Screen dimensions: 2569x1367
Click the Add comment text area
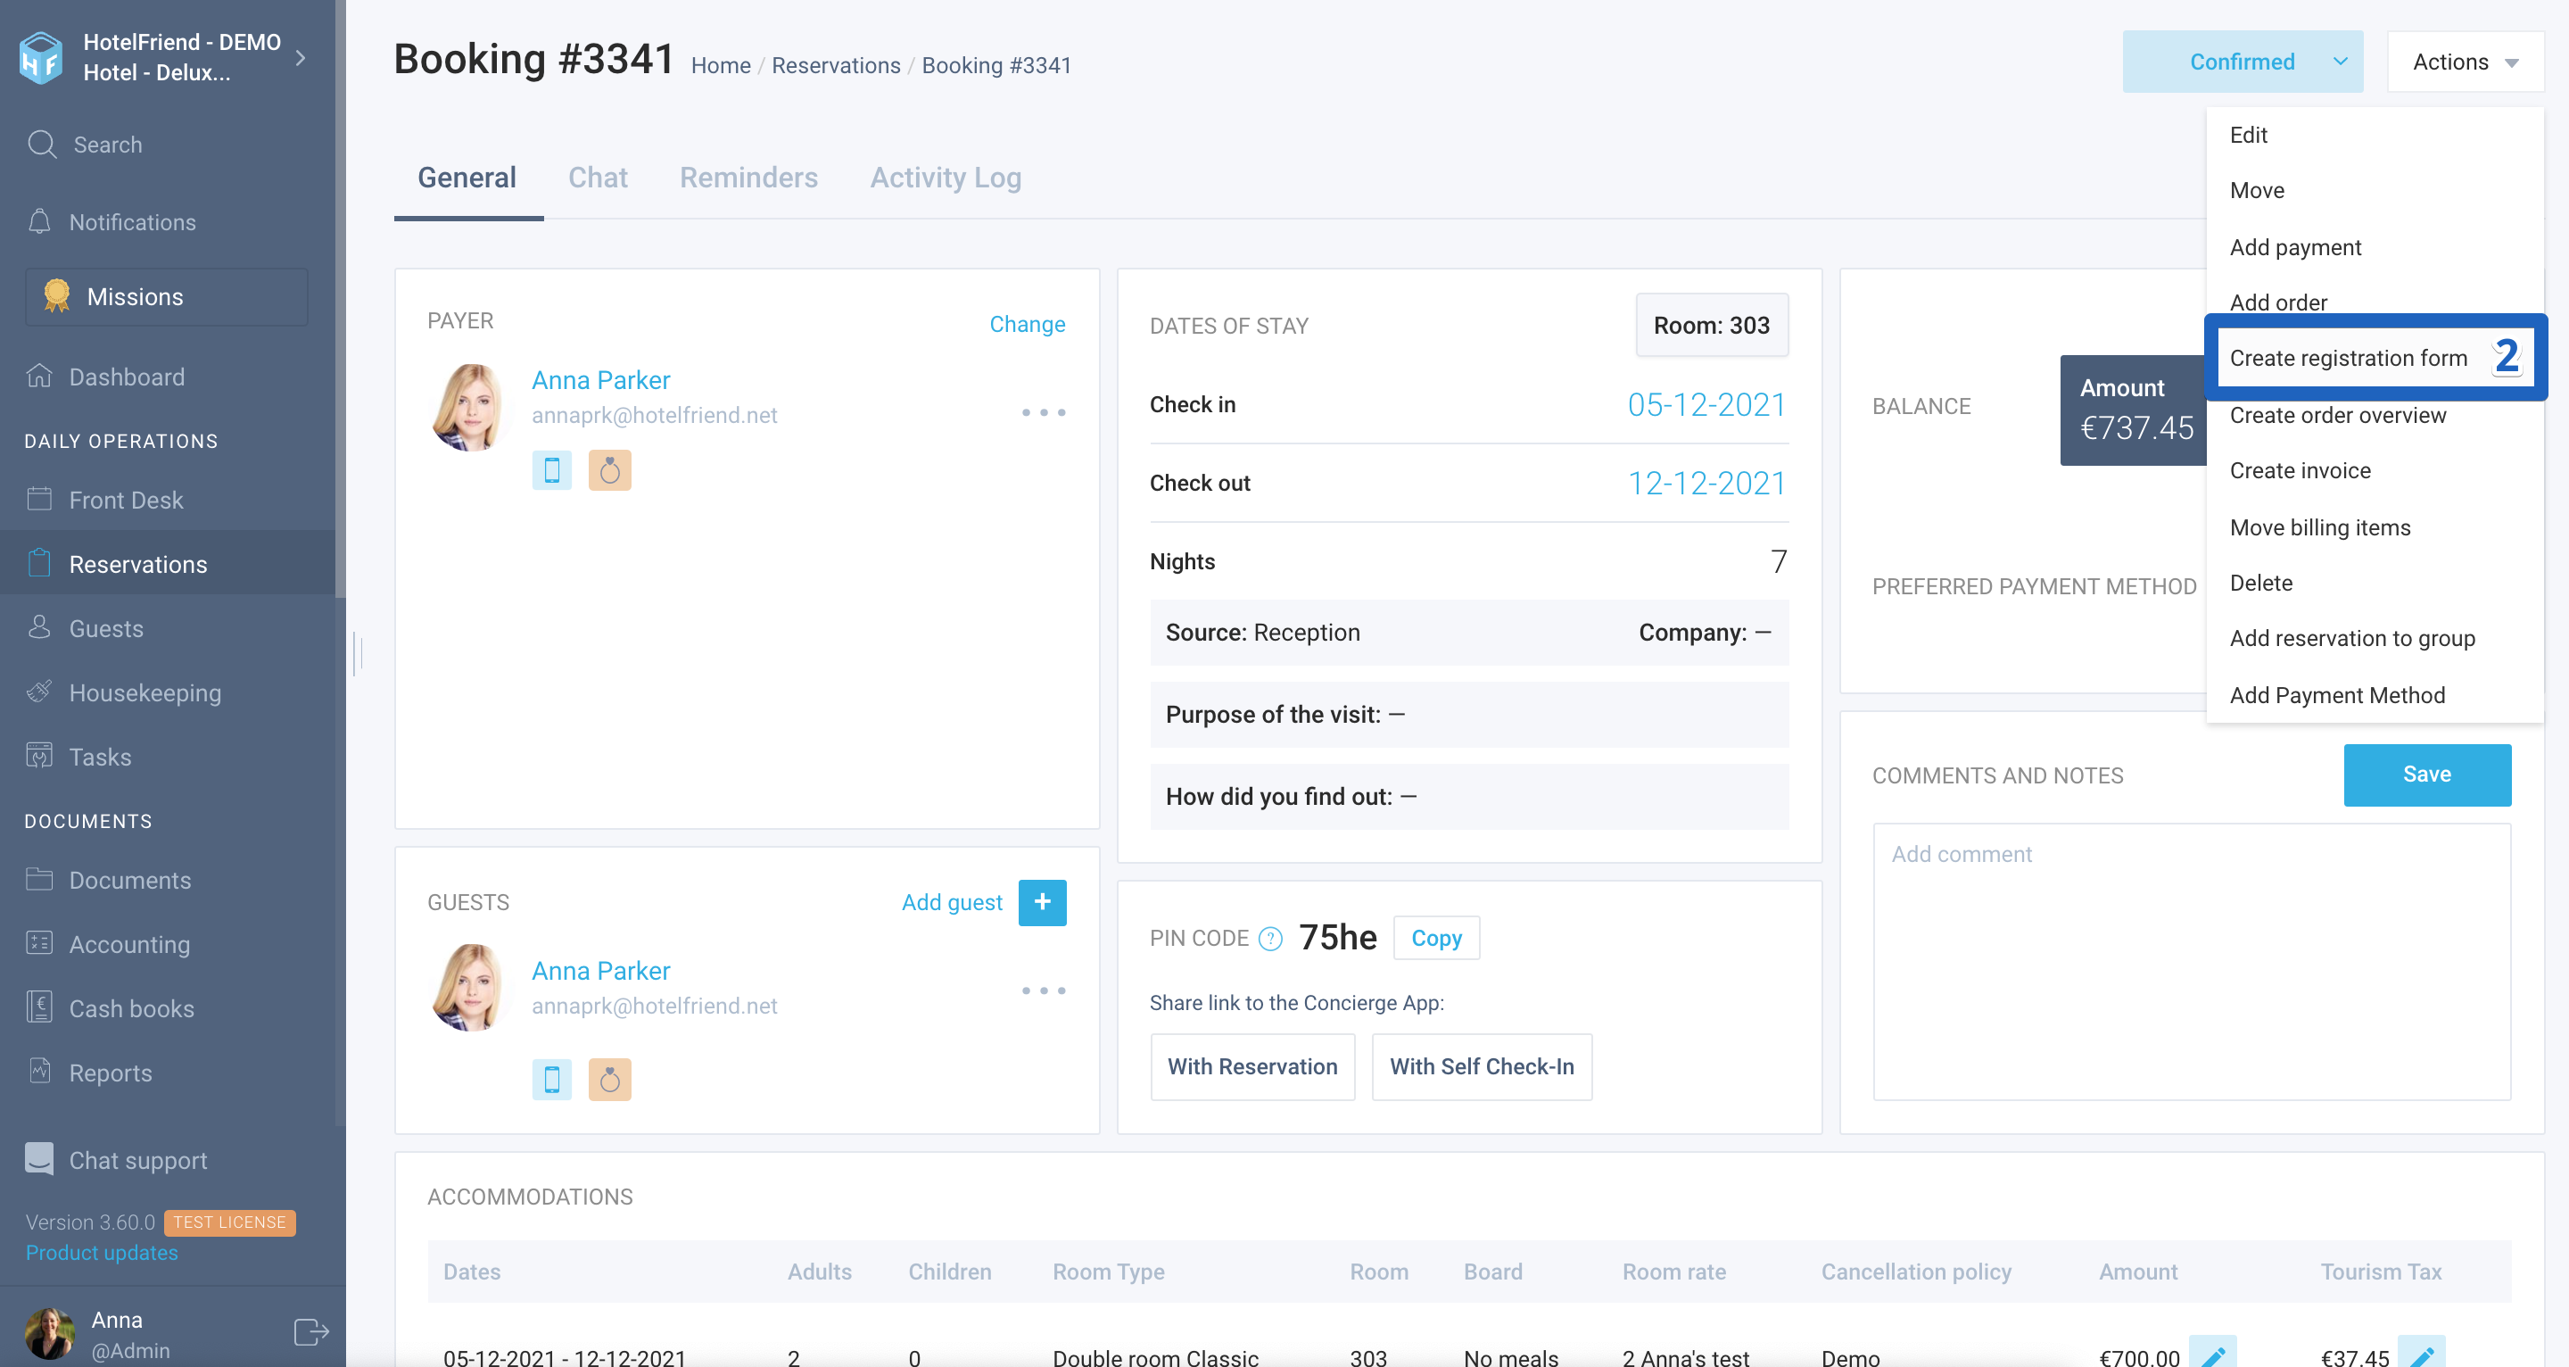point(2191,961)
